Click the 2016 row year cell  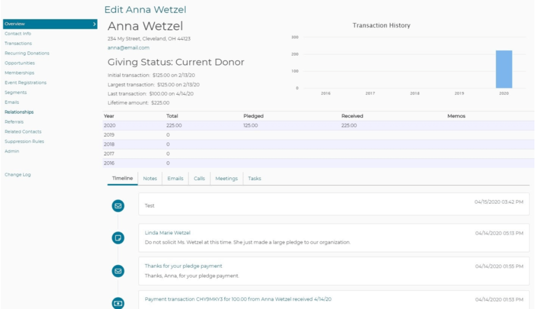point(109,163)
